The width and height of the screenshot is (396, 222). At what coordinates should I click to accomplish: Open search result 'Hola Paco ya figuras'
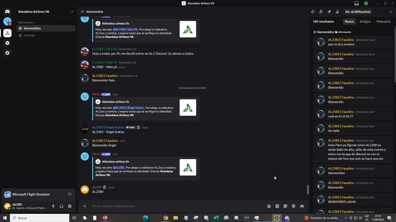tap(353, 150)
